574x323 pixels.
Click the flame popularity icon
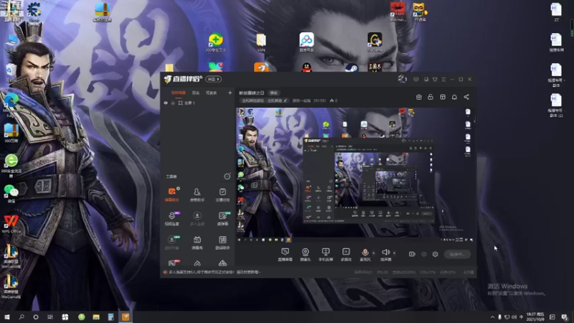click(331, 100)
